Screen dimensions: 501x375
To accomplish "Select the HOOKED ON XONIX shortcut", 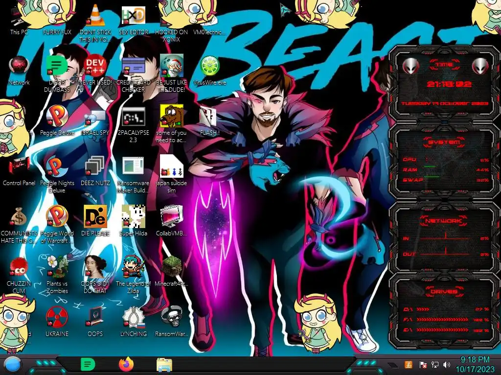I will point(171,23).
